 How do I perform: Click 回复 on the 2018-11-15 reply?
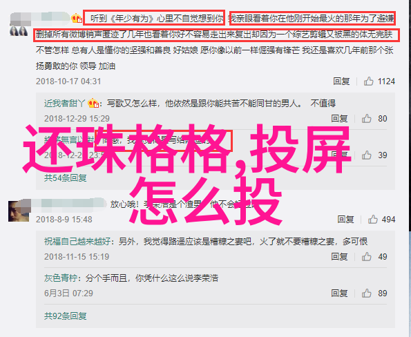click(339, 257)
